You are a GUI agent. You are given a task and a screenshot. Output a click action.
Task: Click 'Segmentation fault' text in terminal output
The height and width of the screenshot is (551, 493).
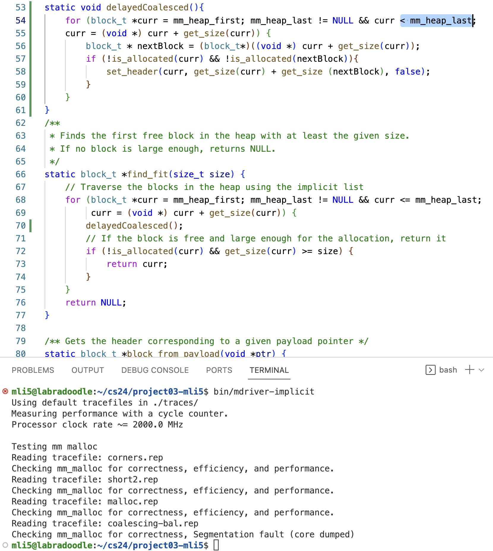[223, 534]
